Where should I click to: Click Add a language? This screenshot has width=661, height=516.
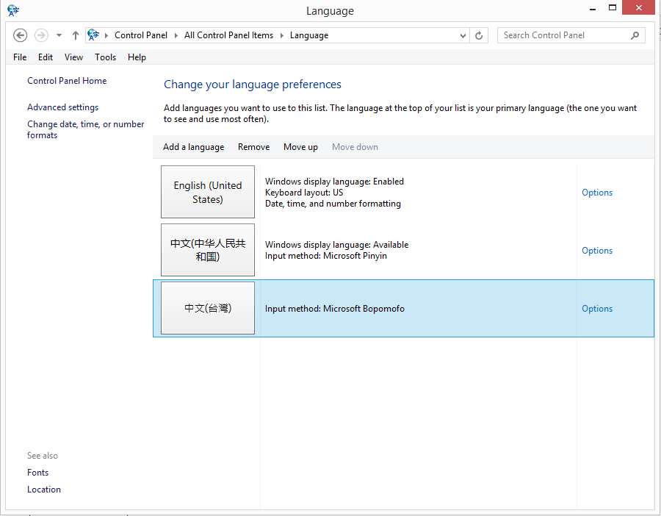193,147
